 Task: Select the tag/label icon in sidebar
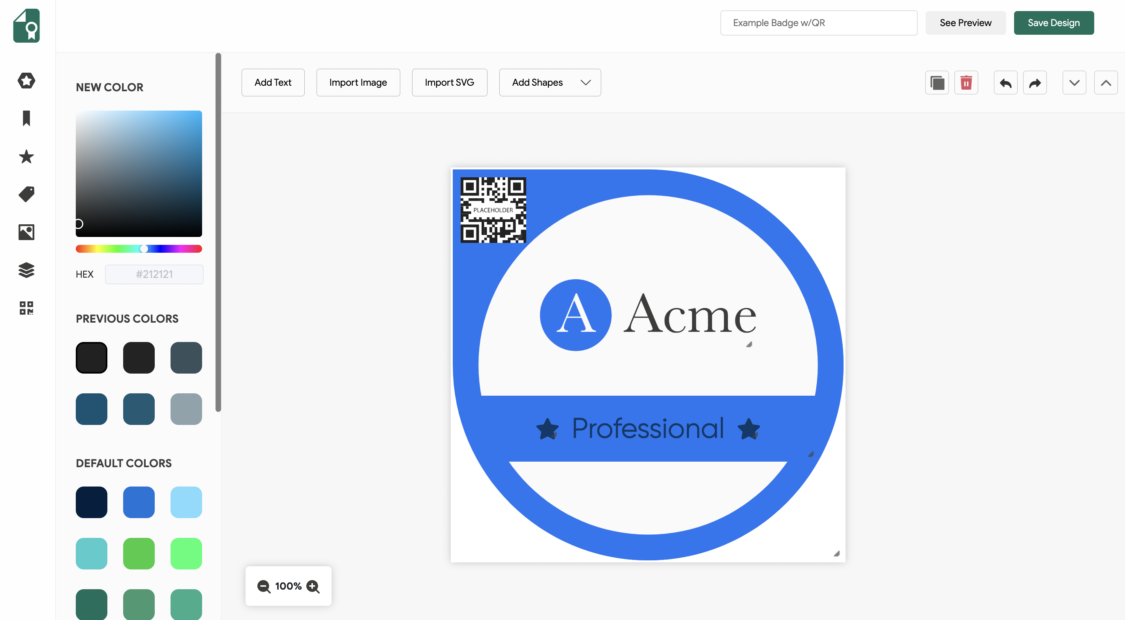(26, 194)
